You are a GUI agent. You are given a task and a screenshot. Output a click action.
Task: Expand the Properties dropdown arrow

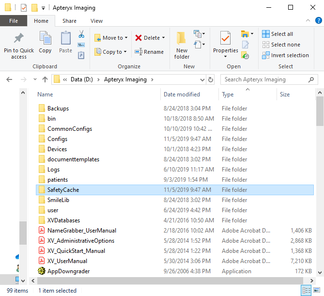tap(225, 56)
